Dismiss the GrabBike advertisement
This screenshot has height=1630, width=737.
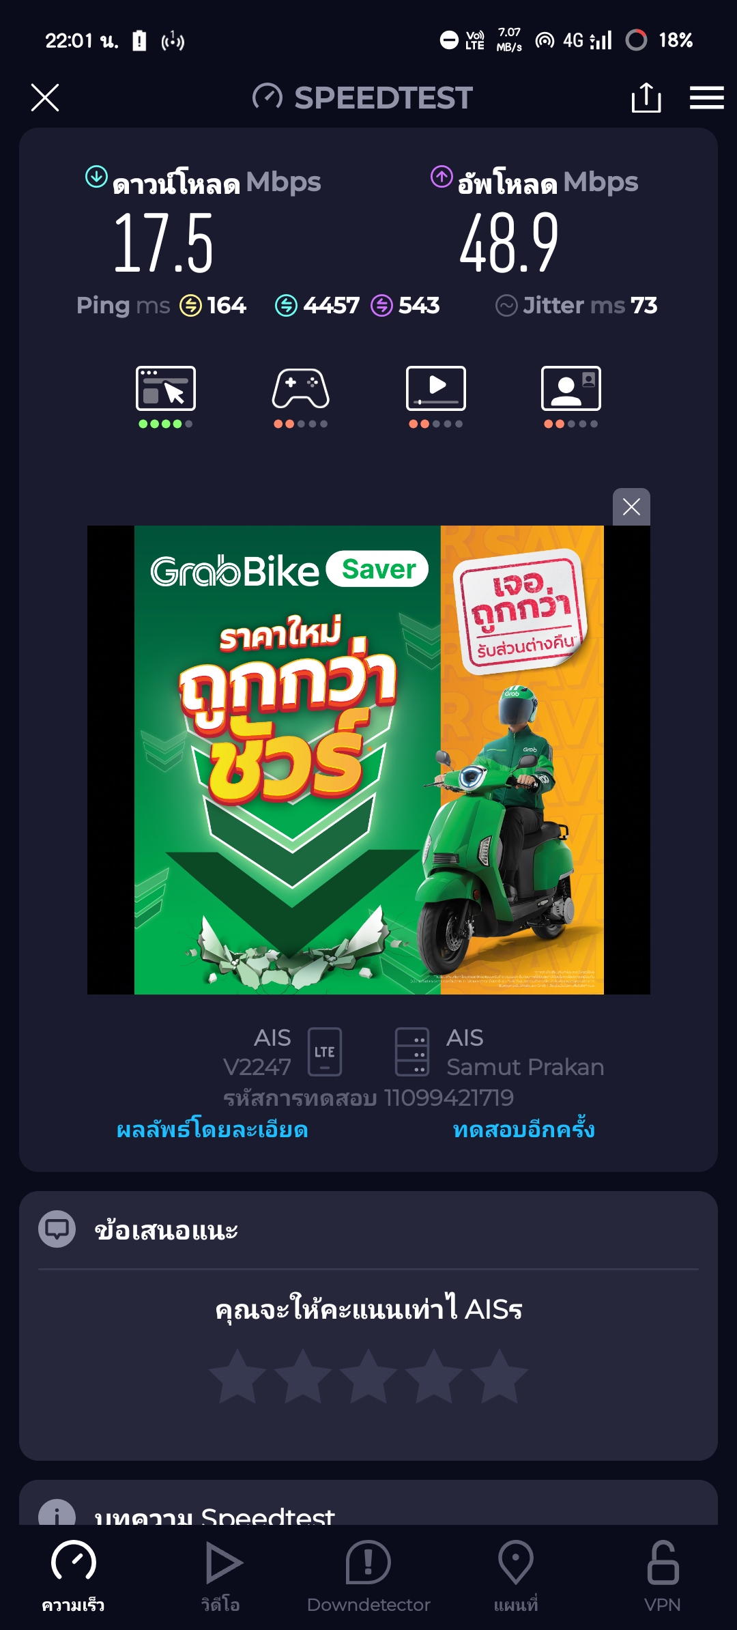tap(631, 506)
